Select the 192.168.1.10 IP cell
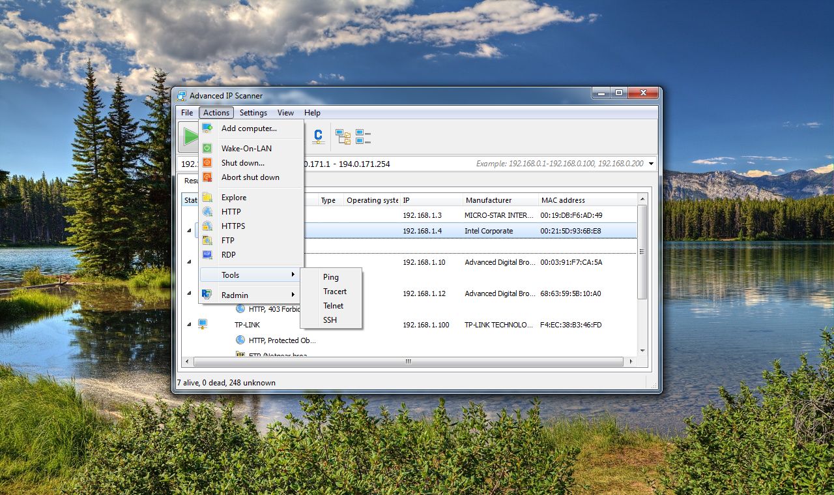Image resolution: width=834 pixels, height=495 pixels. click(424, 262)
